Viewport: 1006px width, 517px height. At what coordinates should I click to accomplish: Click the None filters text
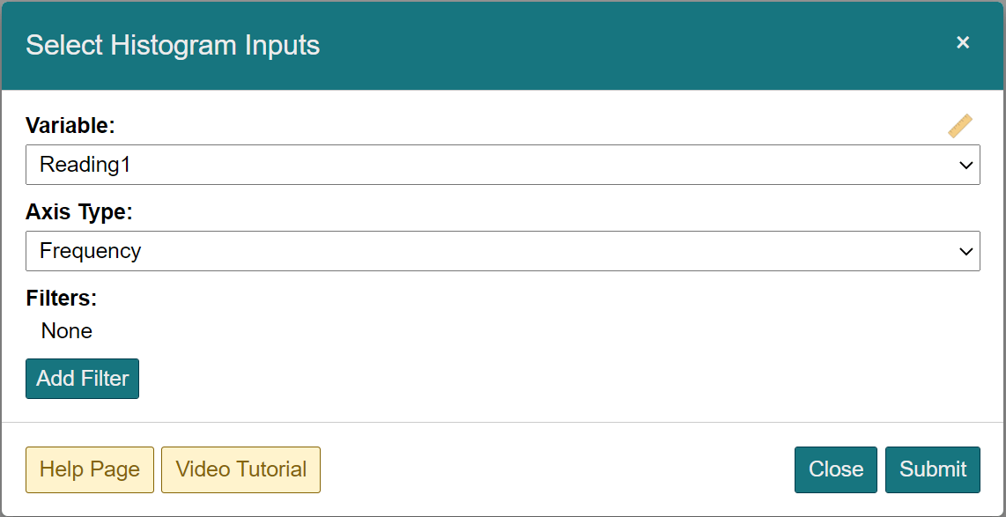pyautogui.click(x=67, y=331)
